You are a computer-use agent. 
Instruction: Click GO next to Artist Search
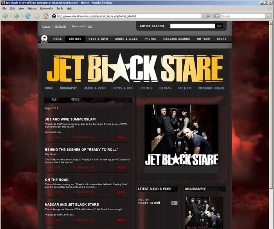[x=219, y=26]
